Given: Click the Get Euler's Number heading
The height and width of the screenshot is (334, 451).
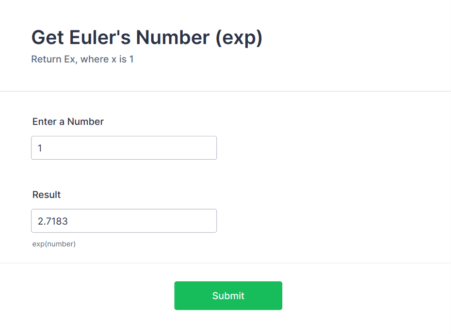Looking at the screenshot, I should pos(146,37).
